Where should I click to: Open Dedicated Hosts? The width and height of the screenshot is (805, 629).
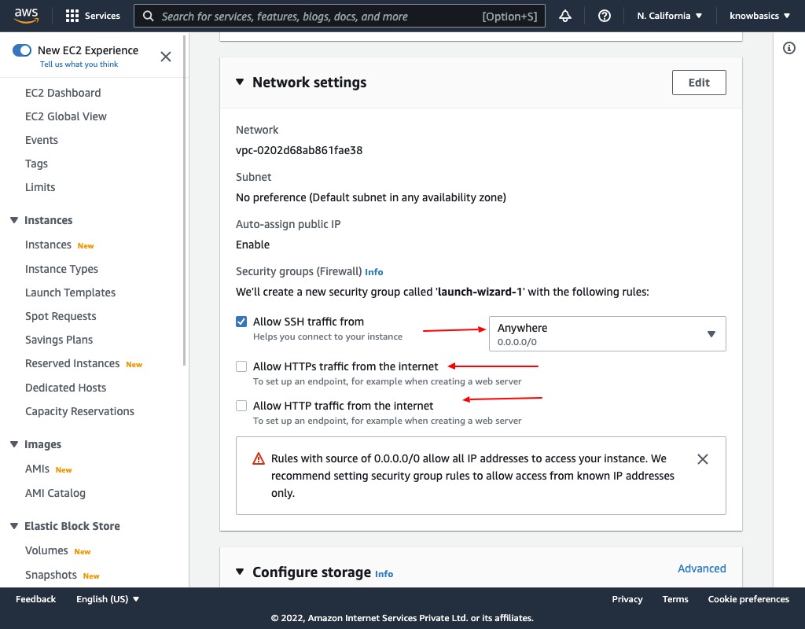66,388
